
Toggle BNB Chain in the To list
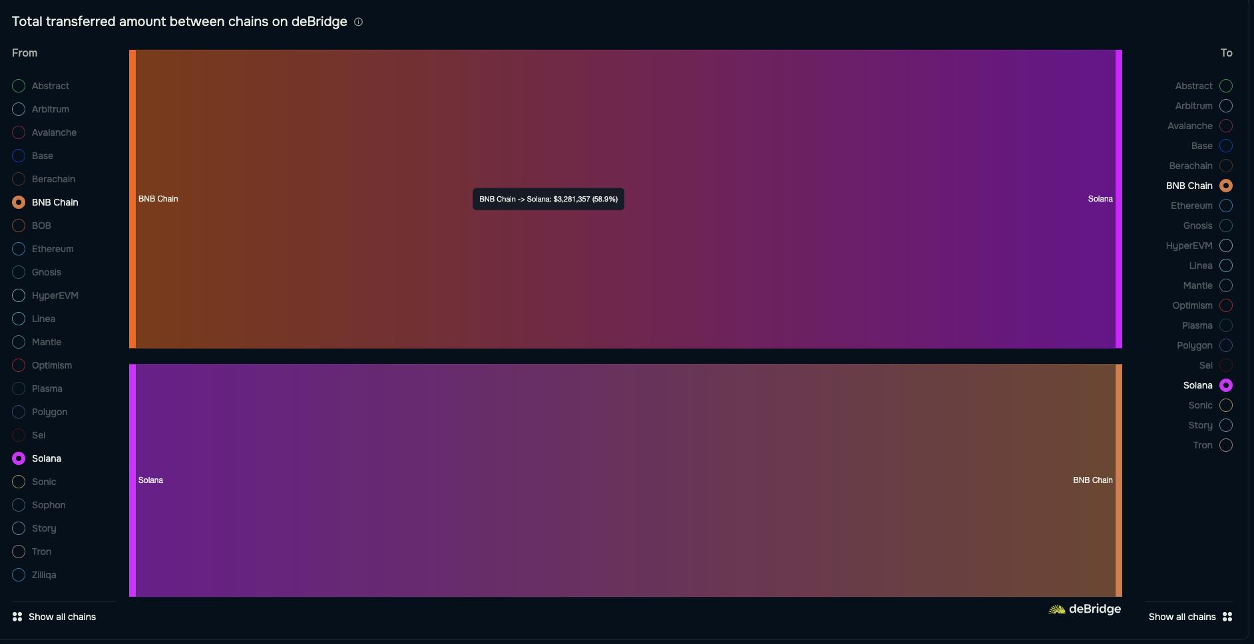(x=1225, y=186)
